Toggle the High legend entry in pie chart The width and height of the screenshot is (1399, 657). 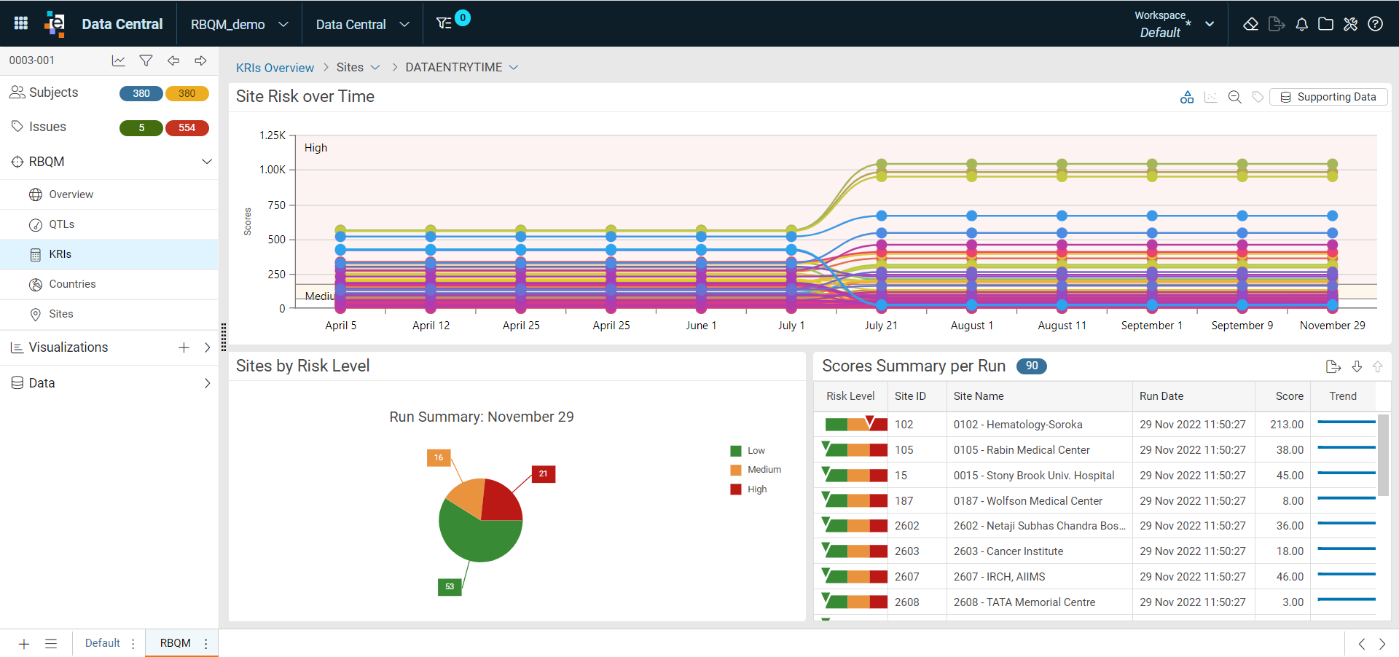tap(748, 489)
